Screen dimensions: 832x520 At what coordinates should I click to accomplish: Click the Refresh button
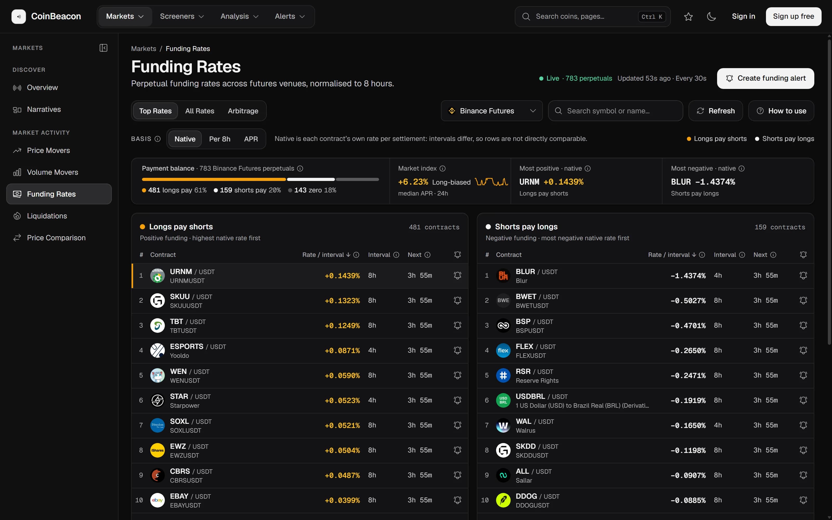point(716,111)
